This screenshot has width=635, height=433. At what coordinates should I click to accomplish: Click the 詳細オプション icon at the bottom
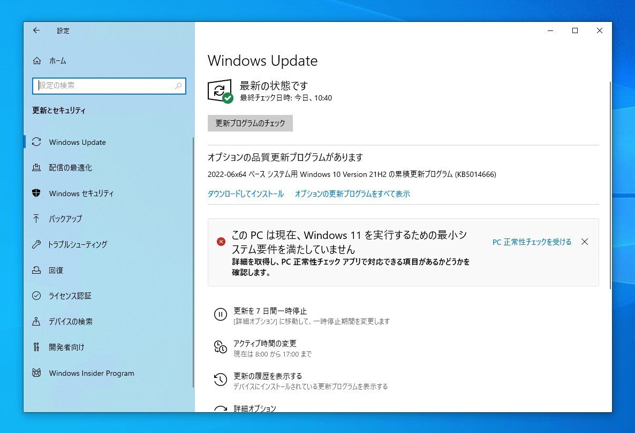coord(220,409)
